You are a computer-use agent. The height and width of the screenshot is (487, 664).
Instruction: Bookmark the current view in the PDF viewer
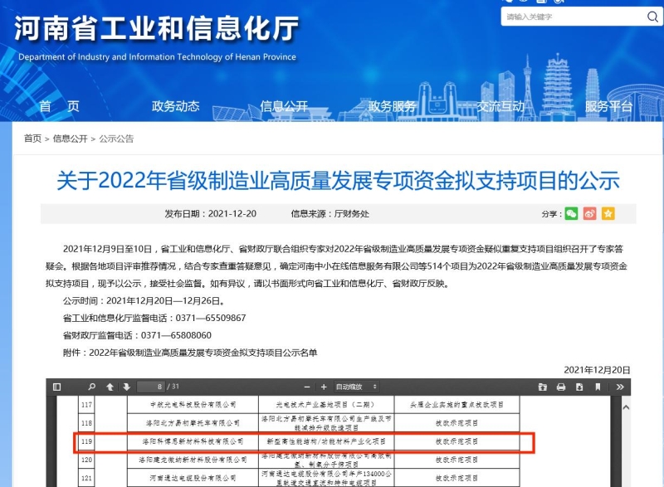click(x=598, y=387)
